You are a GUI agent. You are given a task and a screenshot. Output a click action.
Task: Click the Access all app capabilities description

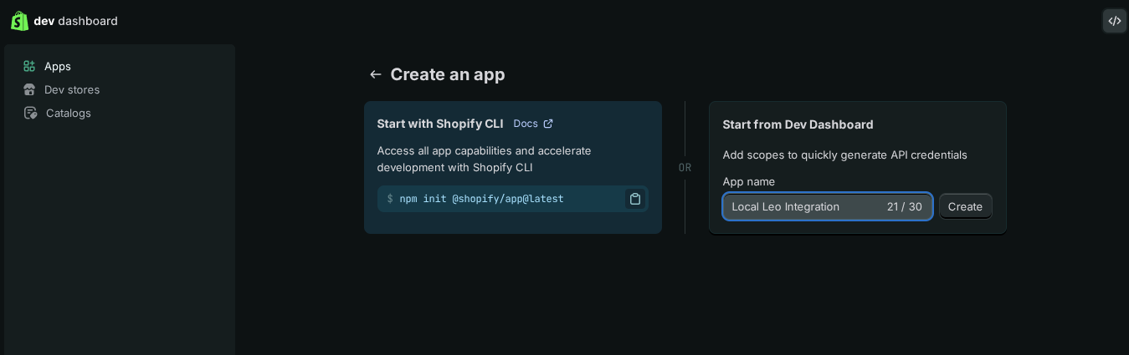[x=484, y=159]
